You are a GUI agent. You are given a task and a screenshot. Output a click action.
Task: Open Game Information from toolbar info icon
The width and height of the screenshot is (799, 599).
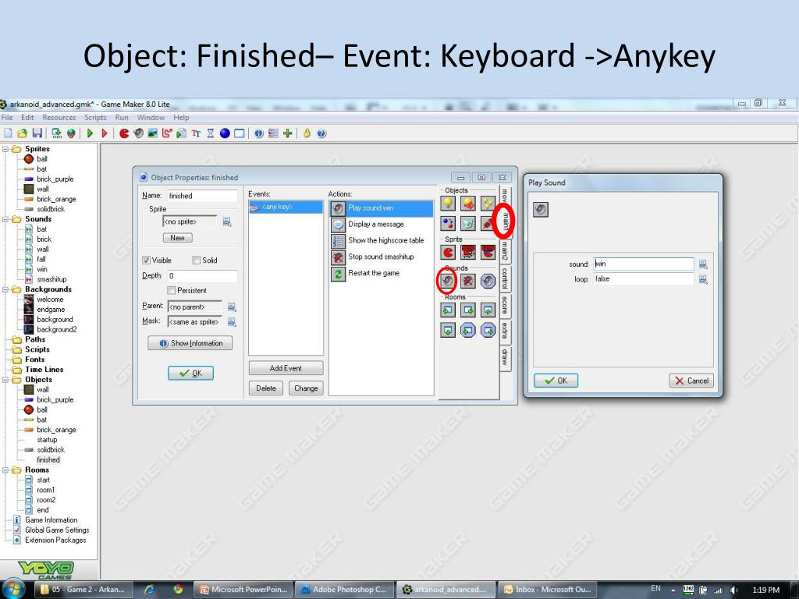pyautogui.click(x=259, y=133)
